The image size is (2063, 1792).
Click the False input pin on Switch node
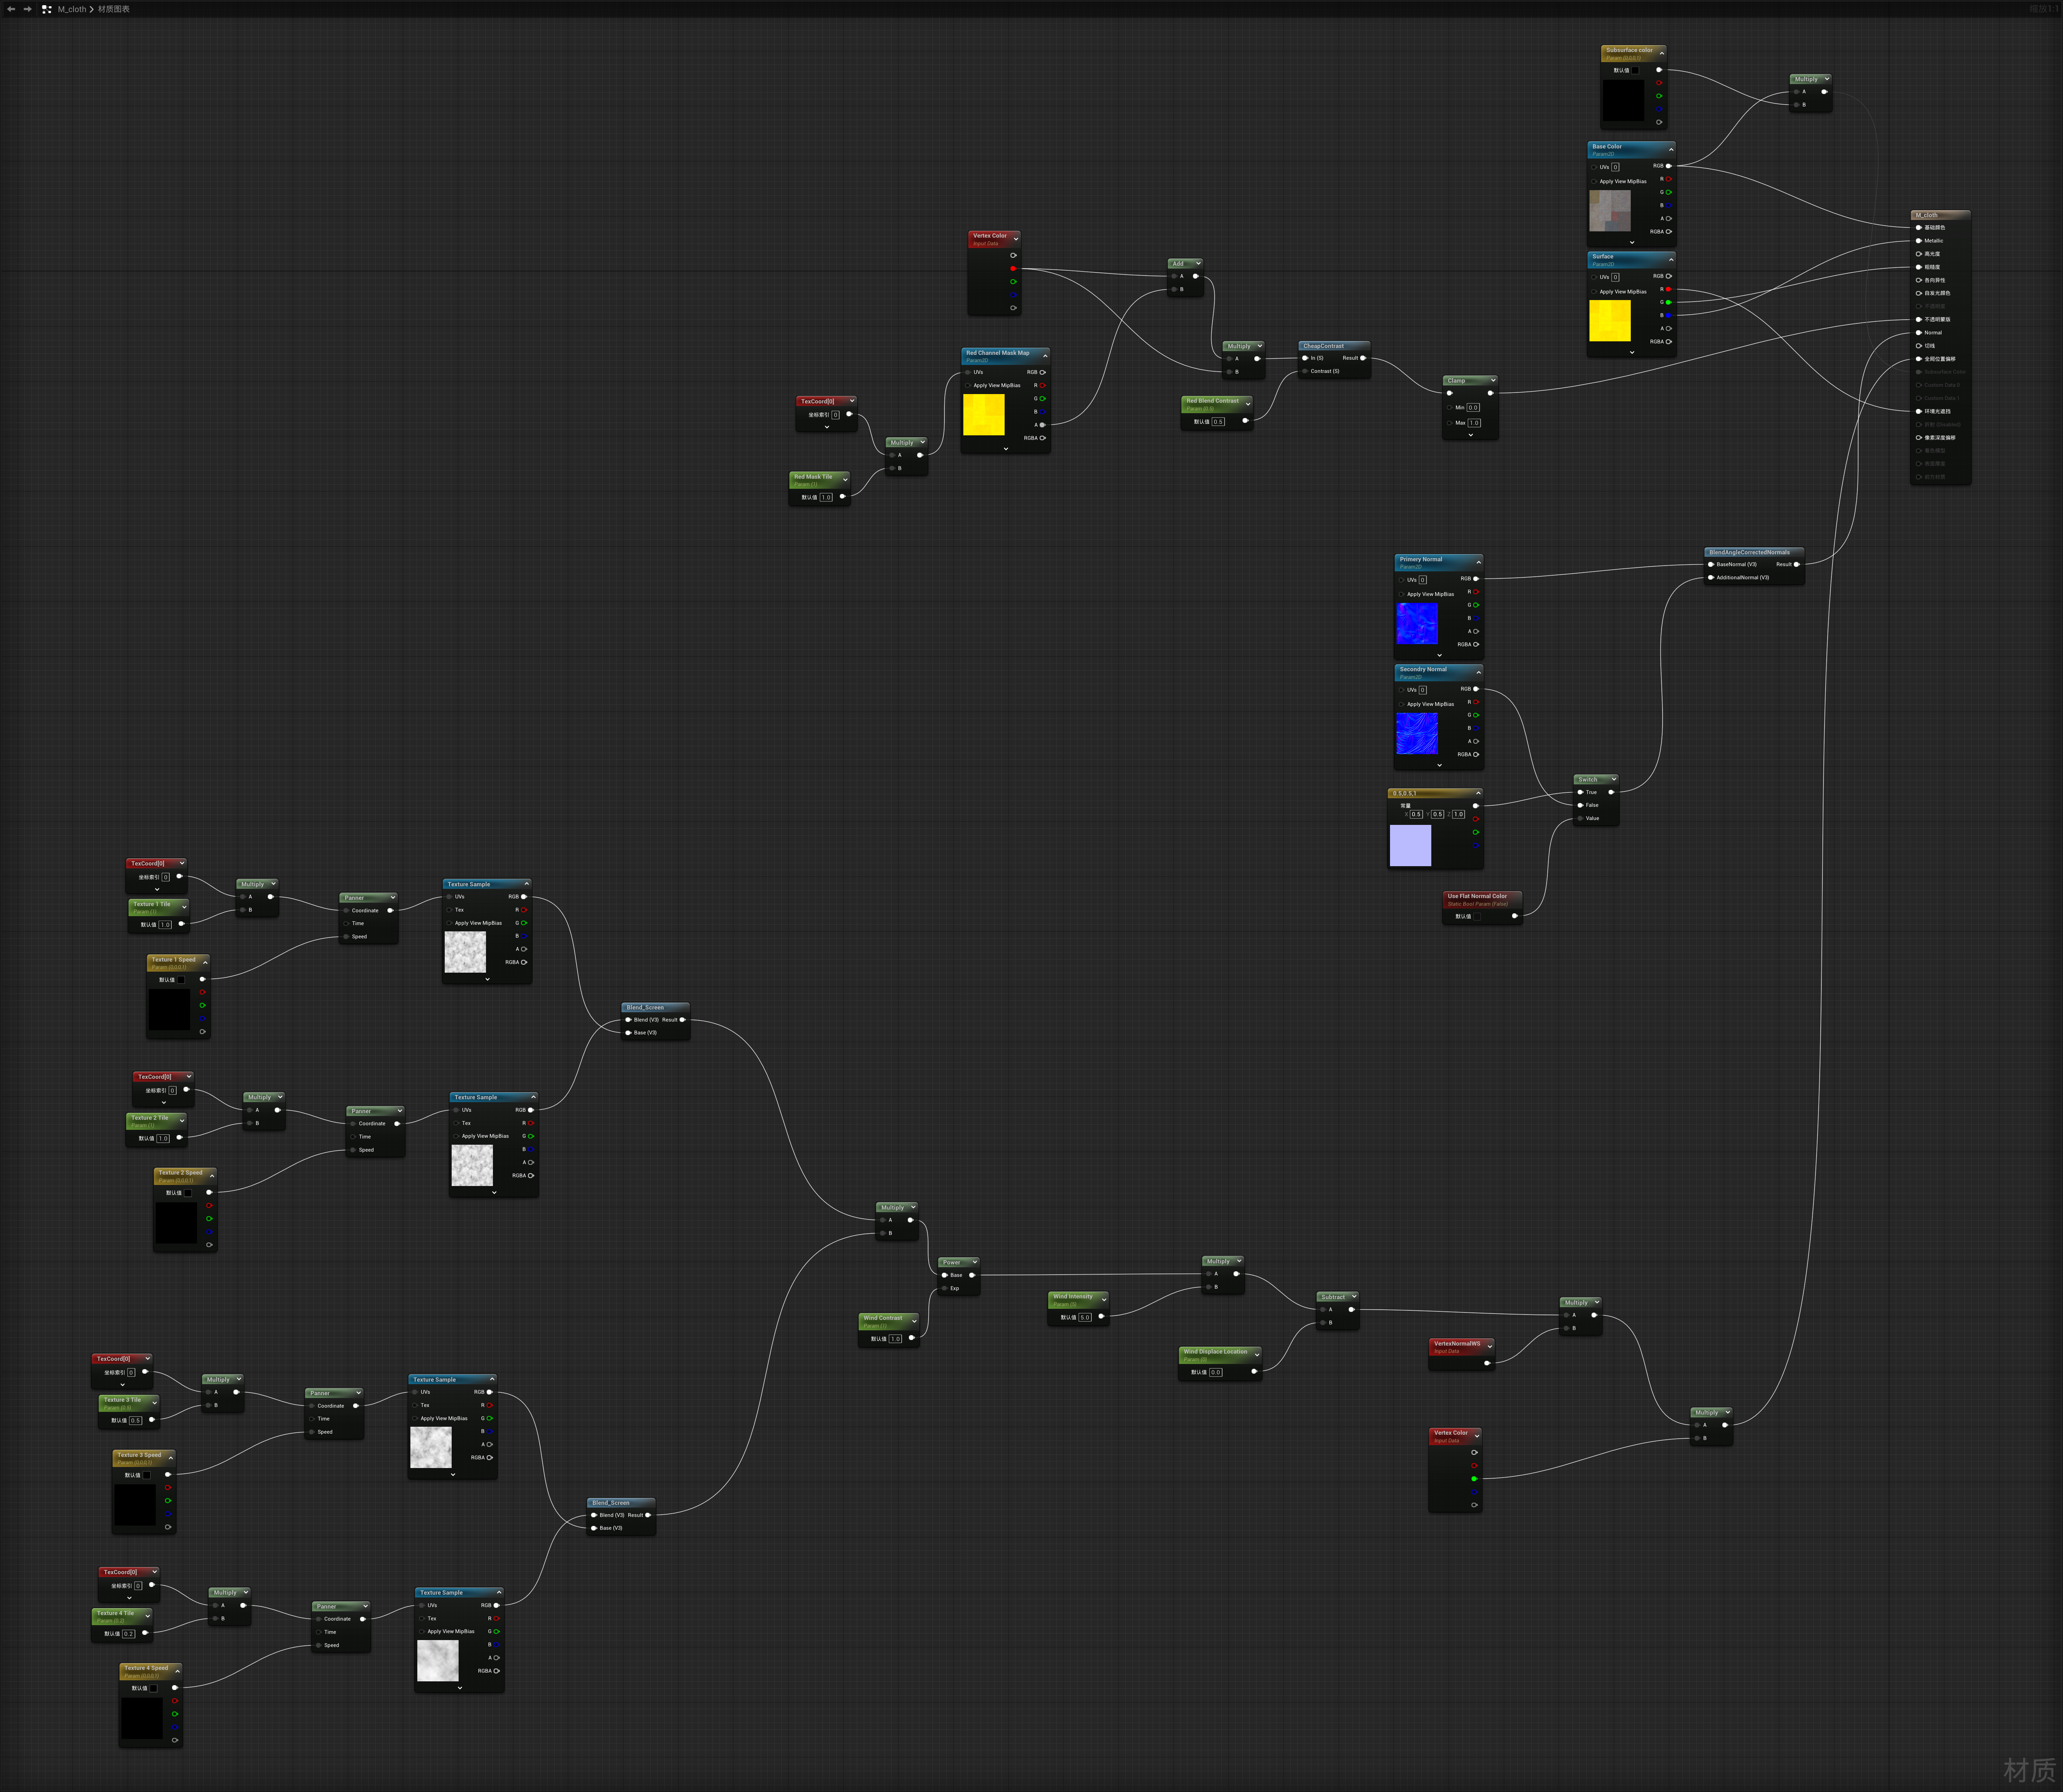coord(1580,805)
